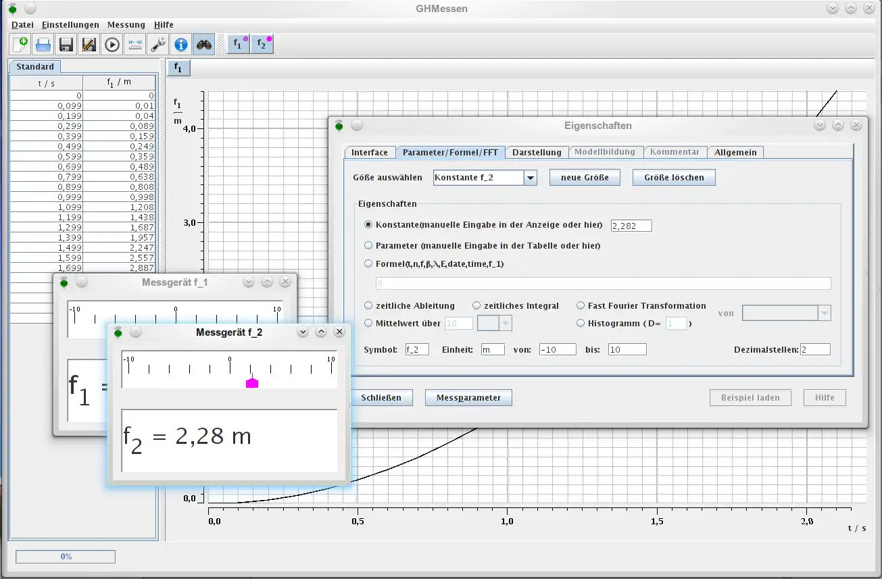Viewport: 882px width, 579px height.
Task: Click the f2 toolbar button with magenta dot
Action: tap(262, 44)
